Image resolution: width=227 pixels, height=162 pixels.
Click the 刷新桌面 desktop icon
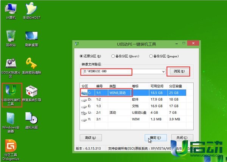click(x=31, y=39)
